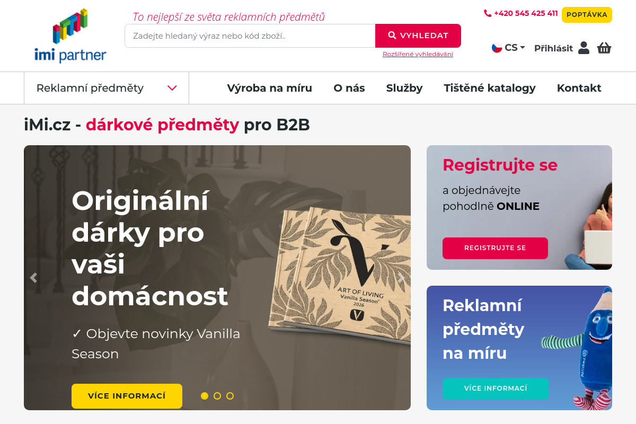Image resolution: width=636 pixels, height=424 pixels.
Task: Click the imi partner logo
Action: [x=70, y=36]
